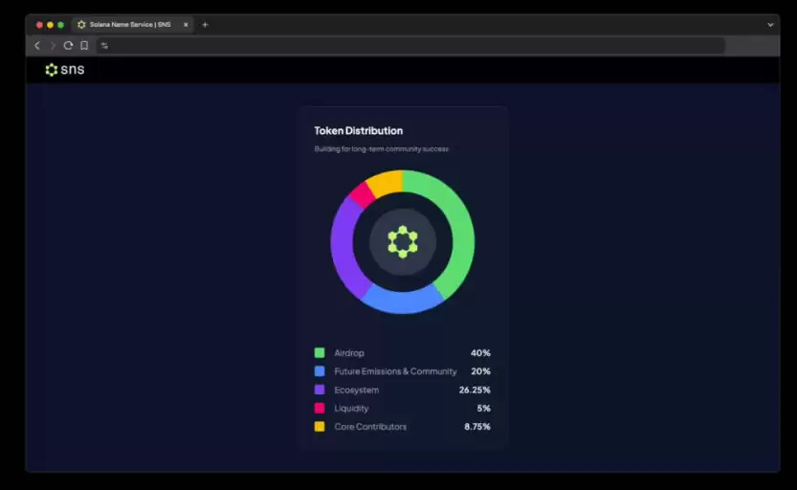Click the browser address bar
This screenshot has height=490, width=797.
coord(411,45)
